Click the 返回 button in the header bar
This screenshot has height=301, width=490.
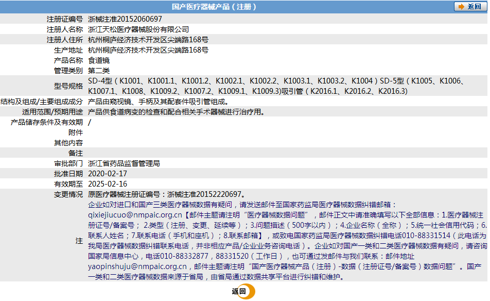point(470,7)
